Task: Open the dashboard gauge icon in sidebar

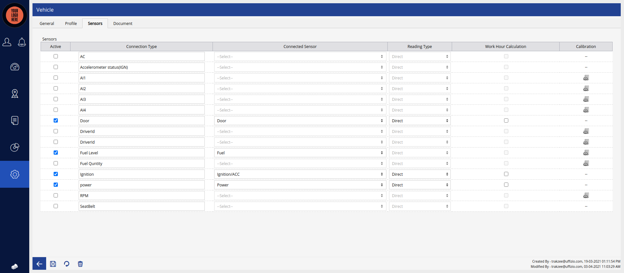Action: [x=15, y=67]
